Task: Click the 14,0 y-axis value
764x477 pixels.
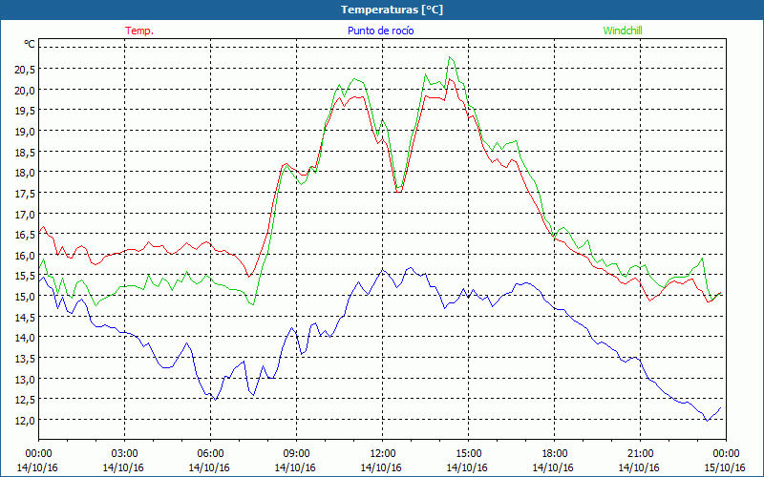Action: click(25, 338)
